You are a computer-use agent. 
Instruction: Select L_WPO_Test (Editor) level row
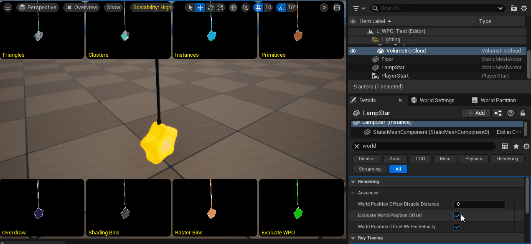tap(437, 31)
